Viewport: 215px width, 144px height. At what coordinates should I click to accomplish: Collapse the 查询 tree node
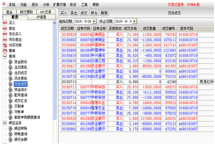click(x=5, y=56)
